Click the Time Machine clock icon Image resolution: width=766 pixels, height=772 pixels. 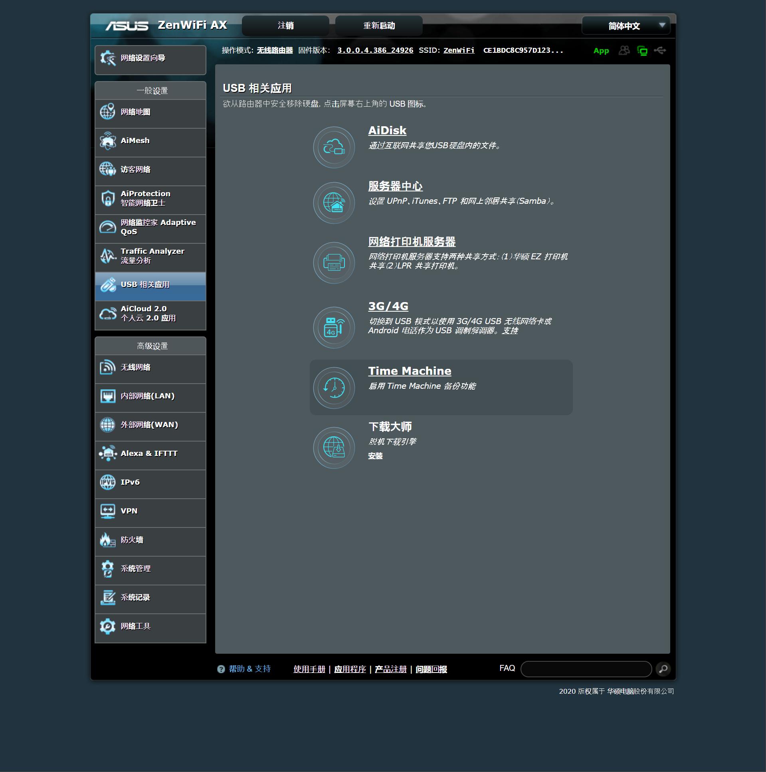(x=334, y=388)
